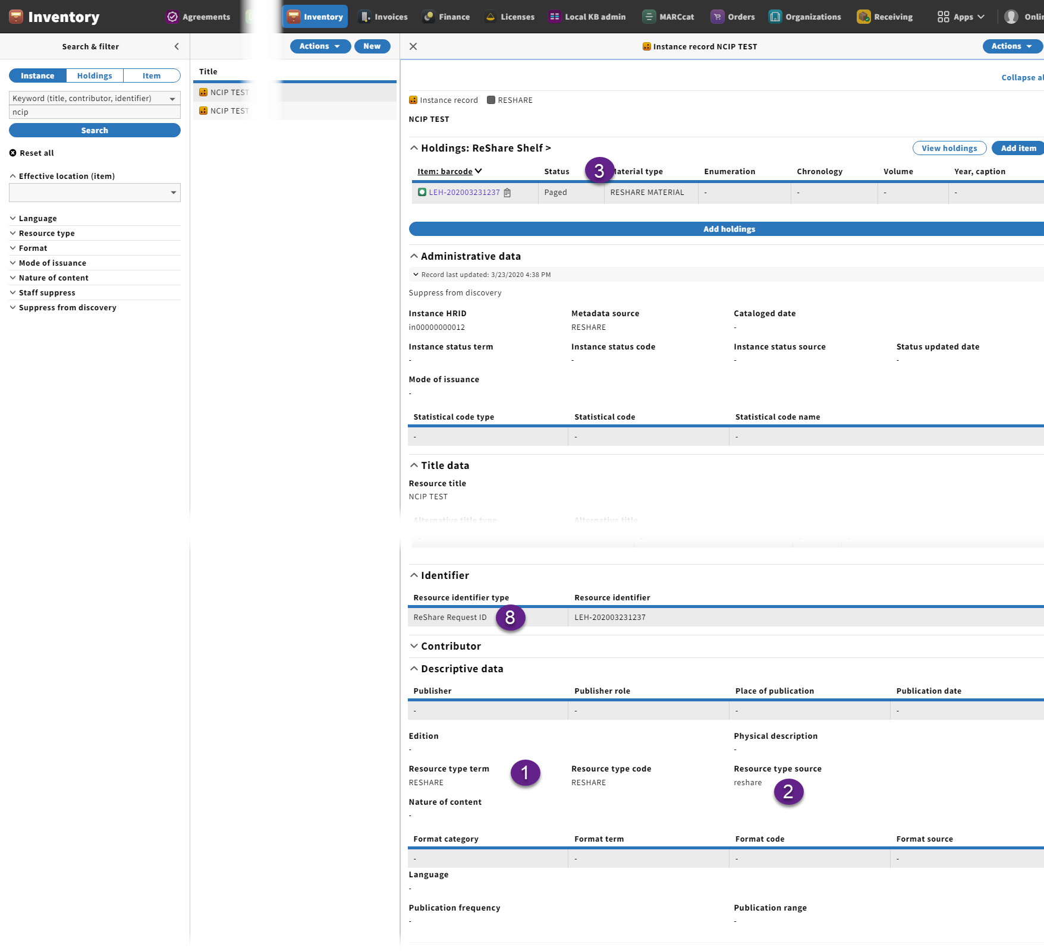
Task: Open the instance record Actions dropdown
Action: (1012, 46)
